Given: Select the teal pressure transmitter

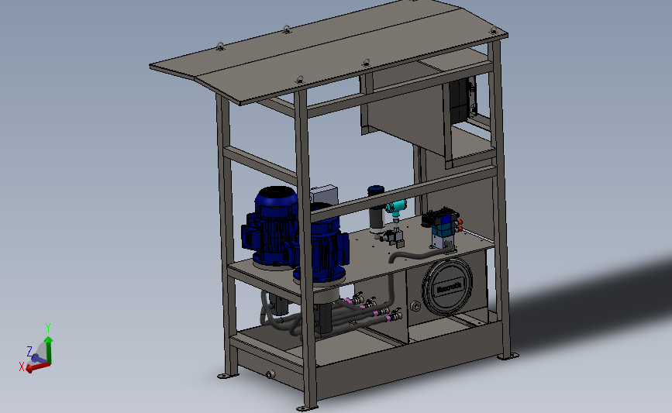Looking at the screenshot, I should tap(396, 207).
